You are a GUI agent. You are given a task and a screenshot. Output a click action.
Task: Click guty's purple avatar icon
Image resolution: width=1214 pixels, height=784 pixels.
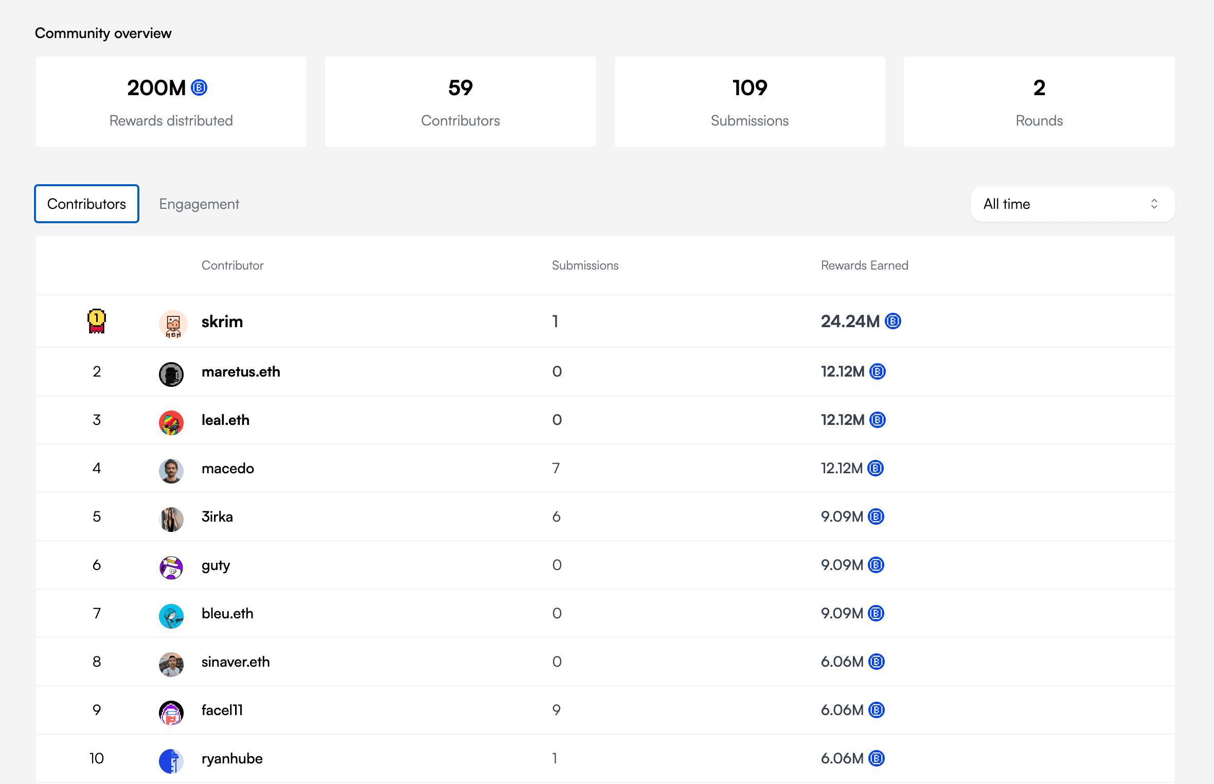[171, 567]
